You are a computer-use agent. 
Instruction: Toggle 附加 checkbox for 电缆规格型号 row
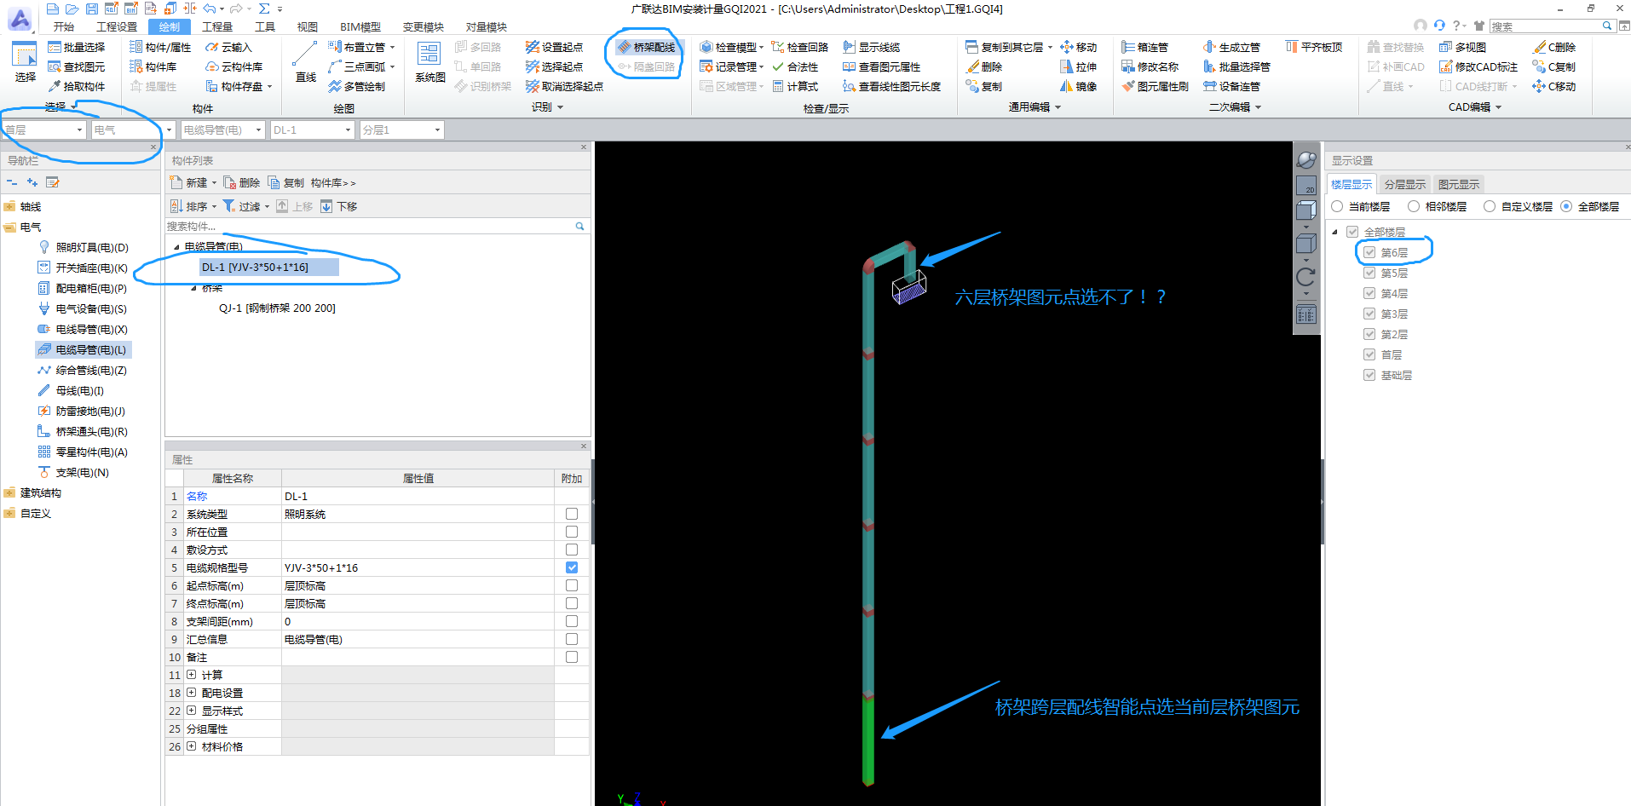pyautogui.click(x=572, y=567)
